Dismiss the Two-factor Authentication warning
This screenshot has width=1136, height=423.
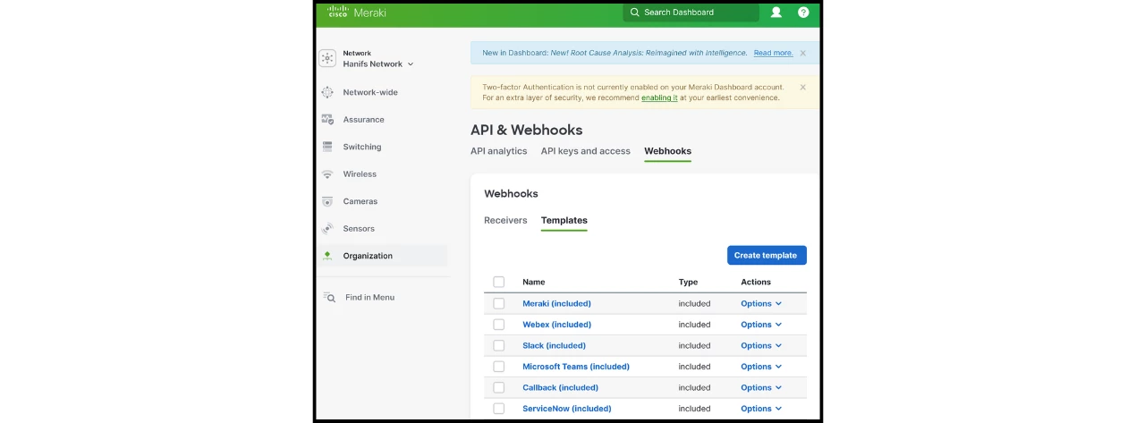802,87
